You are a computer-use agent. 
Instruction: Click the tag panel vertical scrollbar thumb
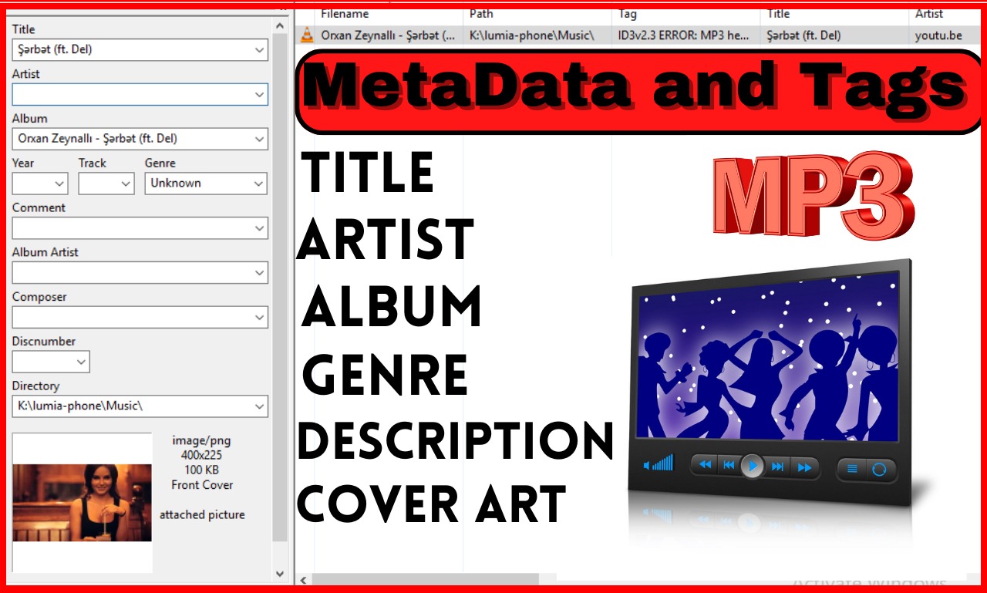click(280, 287)
